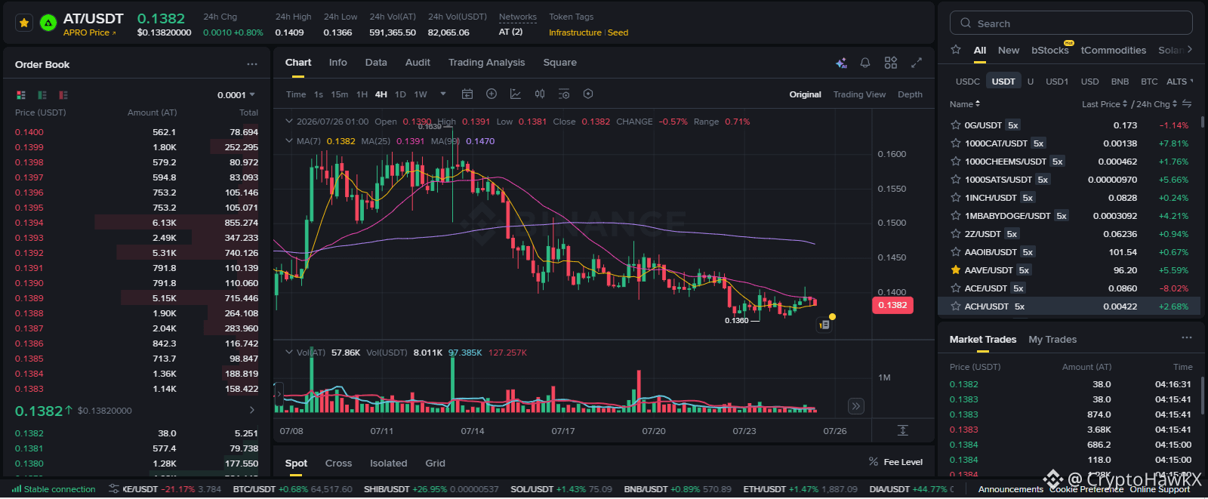Open the ALTS quote currency dropdown
Image resolution: width=1208 pixels, height=499 pixels.
click(1180, 82)
